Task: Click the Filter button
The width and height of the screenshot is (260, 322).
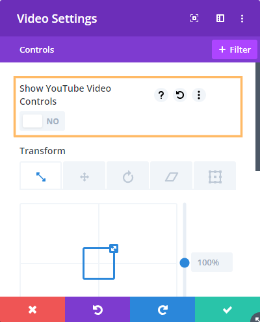Action: pos(235,49)
